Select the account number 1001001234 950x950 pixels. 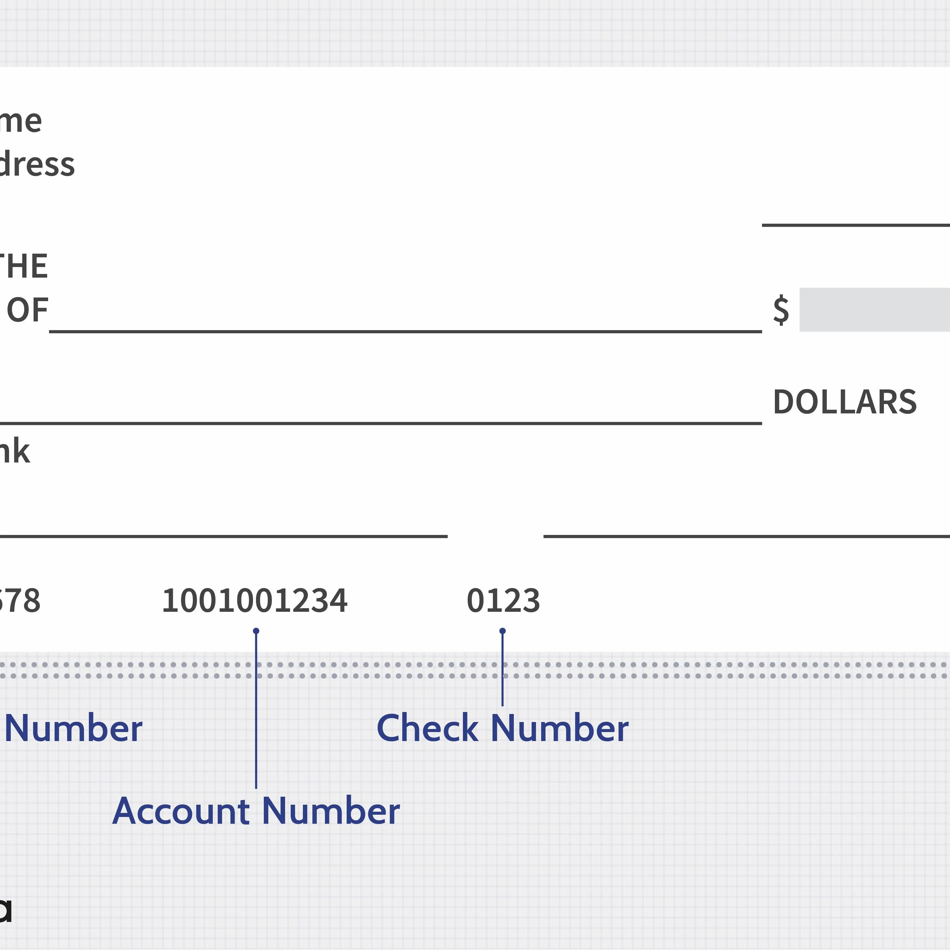[255, 600]
